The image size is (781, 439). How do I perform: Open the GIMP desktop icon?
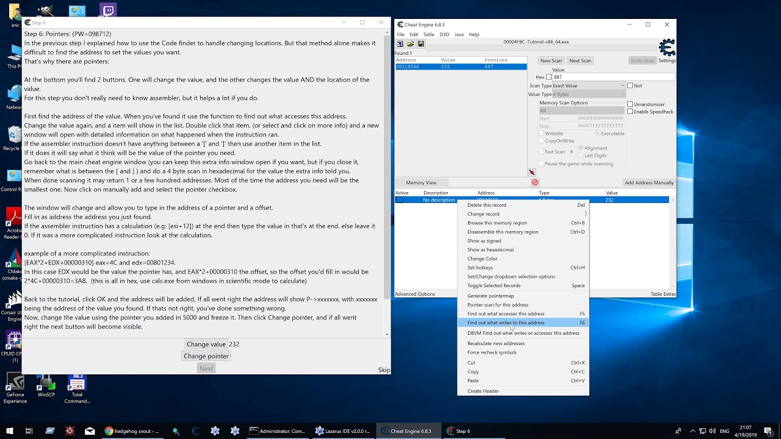45,10
